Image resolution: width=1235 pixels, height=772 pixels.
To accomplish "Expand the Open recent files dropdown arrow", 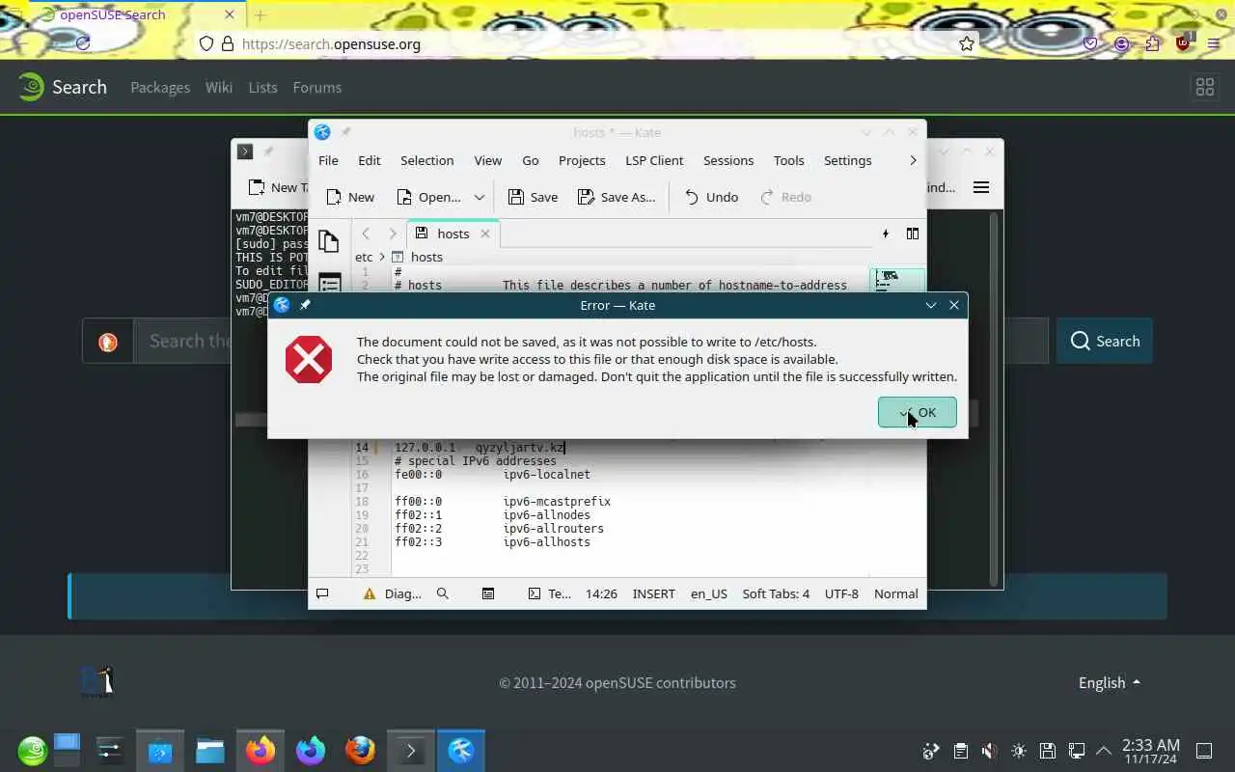I will (x=479, y=197).
